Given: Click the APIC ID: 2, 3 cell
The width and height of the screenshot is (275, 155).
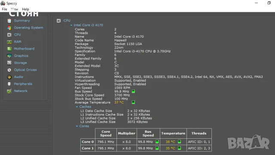Looking at the screenshot, I should pyautogui.click(x=199, y=148).
